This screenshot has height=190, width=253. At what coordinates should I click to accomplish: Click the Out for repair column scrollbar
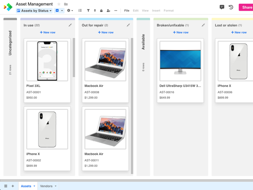point(132,106)
